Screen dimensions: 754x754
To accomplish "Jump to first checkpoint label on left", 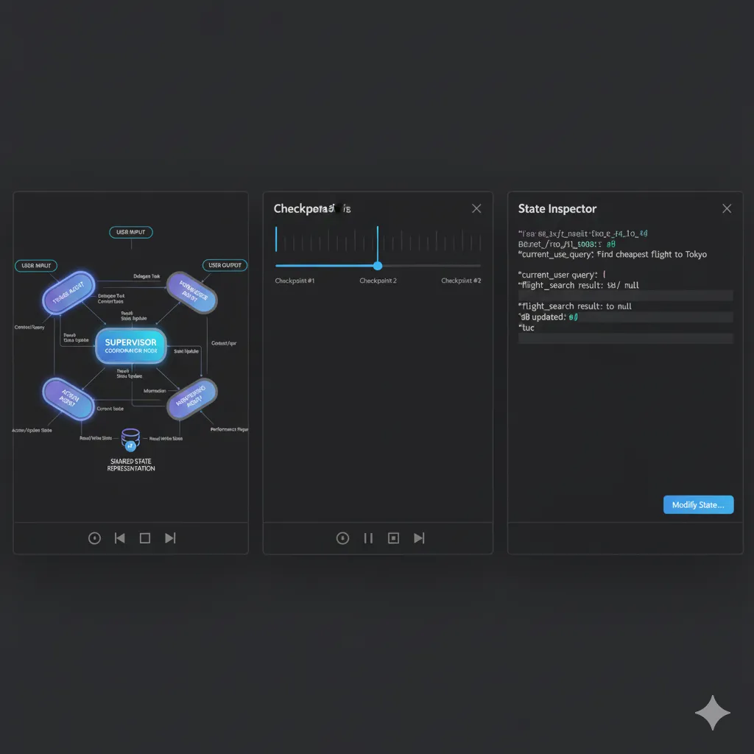I will [295, 281].
